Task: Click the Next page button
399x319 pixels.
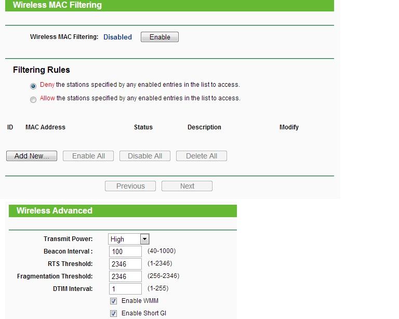Action: pyautogui.click(x=187, y=186)
